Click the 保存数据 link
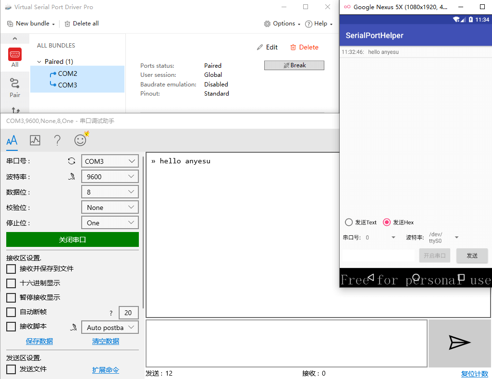Viewport: 492px width, 379px height. [39, 341]
